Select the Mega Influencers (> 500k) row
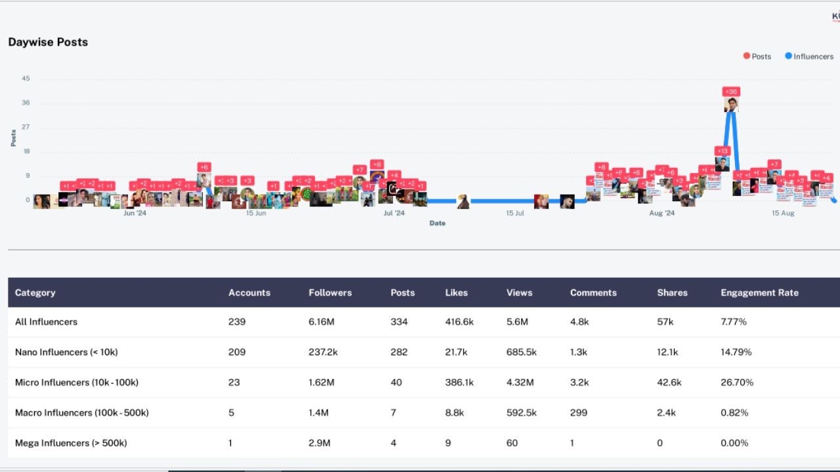This screenshot has height=472, width=840. tap(424, 442)
